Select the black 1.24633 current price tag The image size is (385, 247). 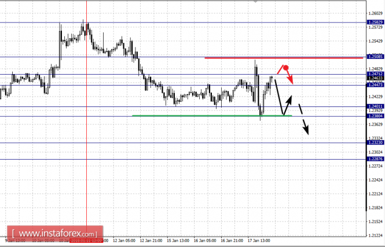click(375, 78)
